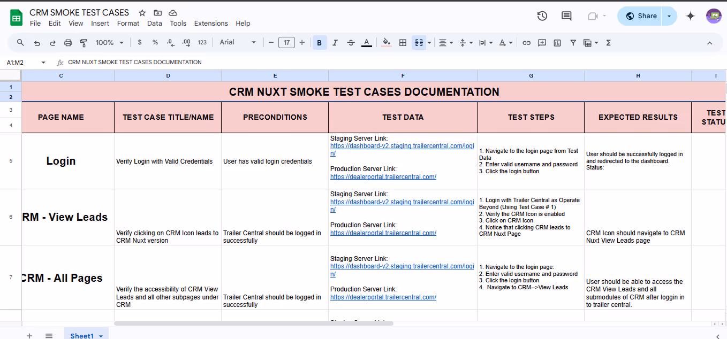
Task: Add a new sheet plus button
Action: [29, 336]
